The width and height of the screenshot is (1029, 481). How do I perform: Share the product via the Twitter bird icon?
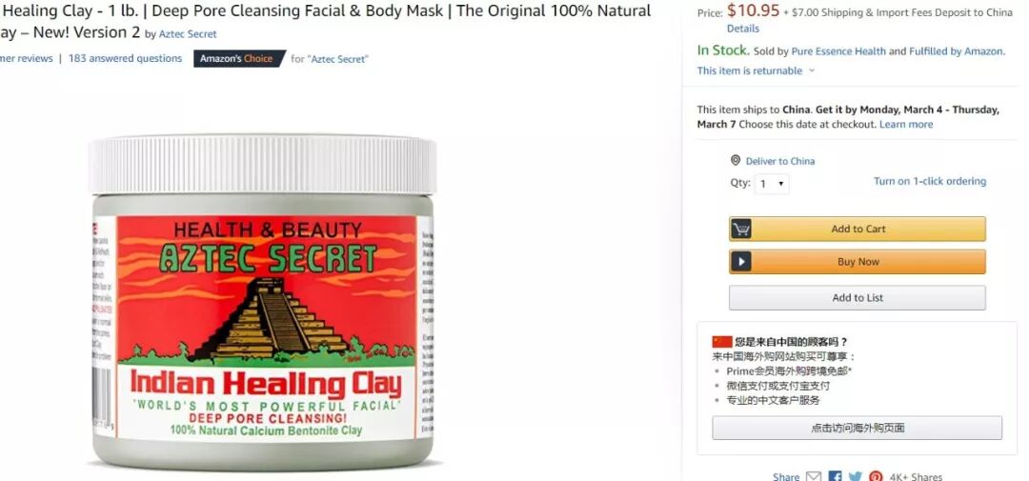pos(855,477)
